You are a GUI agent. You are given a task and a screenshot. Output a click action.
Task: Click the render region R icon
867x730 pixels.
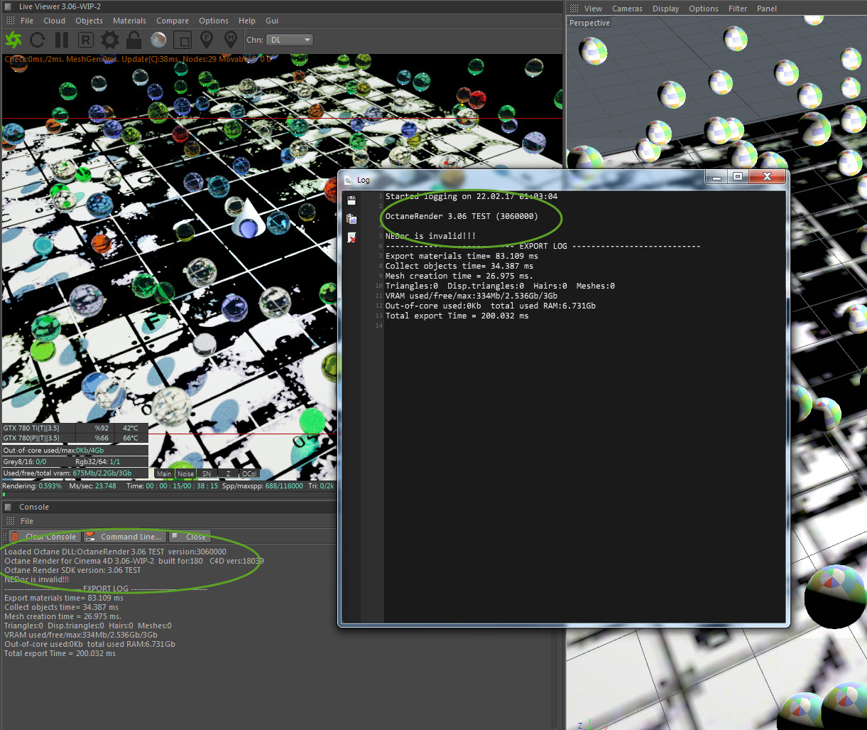86,40
